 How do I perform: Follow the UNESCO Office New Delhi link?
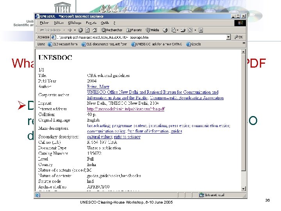153,92
